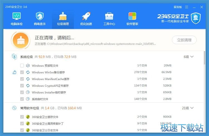Viewport: 209px width, 136px height.
Task: Click the 2345安全卫士 shield logo
Action: pyautogui.click(x=196, y=18)
